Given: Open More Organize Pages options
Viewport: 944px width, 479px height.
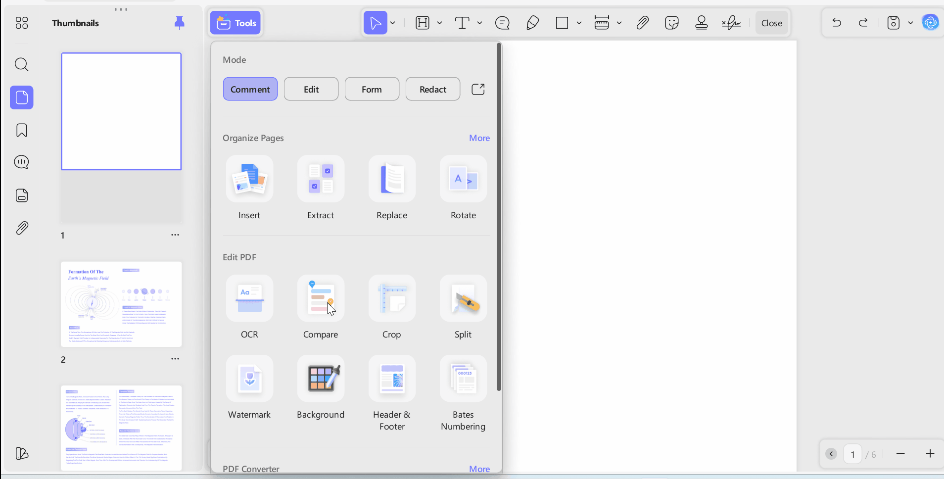Looking at the screenshot, I should point(479,138).
